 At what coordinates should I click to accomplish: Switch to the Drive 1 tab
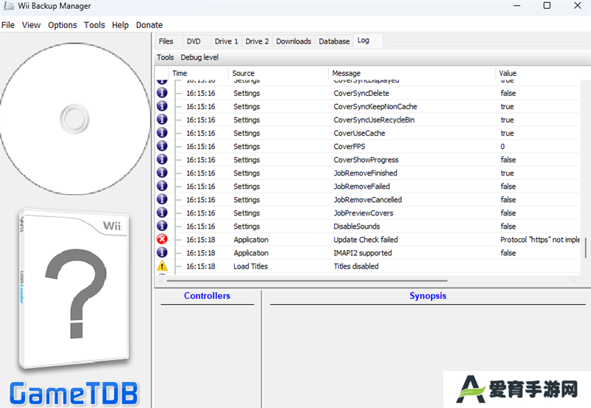(227, 41)
